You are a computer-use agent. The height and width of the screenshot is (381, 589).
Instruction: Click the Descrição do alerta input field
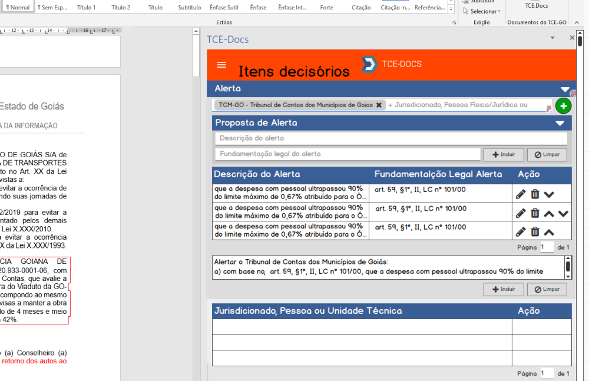coord(391,138)
